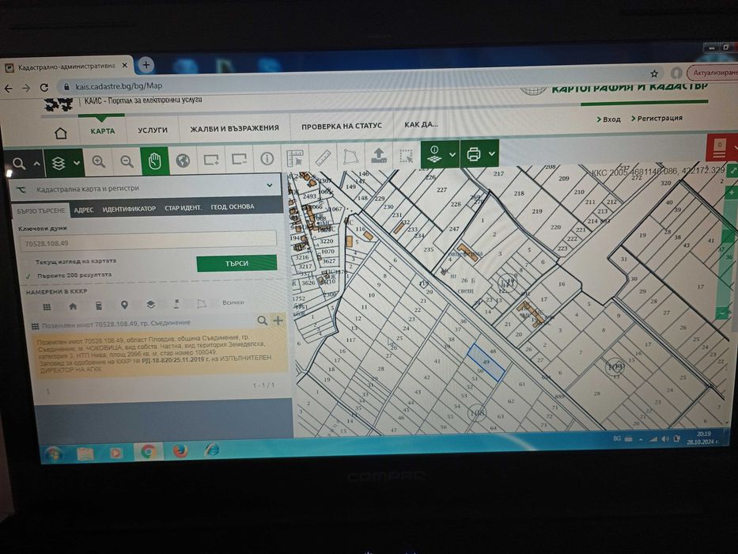
Task: Filter results by address pin icon
Action: (x=124, y=305)
